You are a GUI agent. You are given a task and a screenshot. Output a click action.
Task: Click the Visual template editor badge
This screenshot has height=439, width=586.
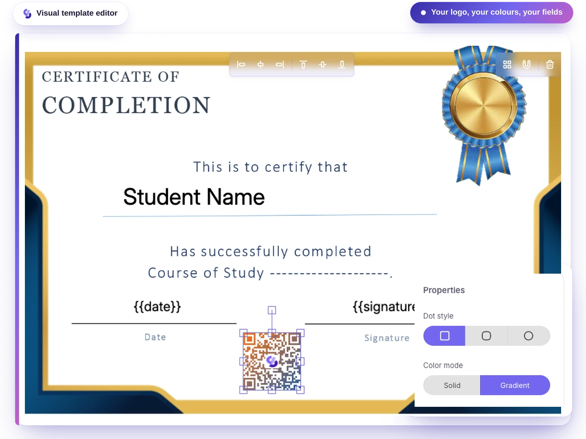(71, 14)
